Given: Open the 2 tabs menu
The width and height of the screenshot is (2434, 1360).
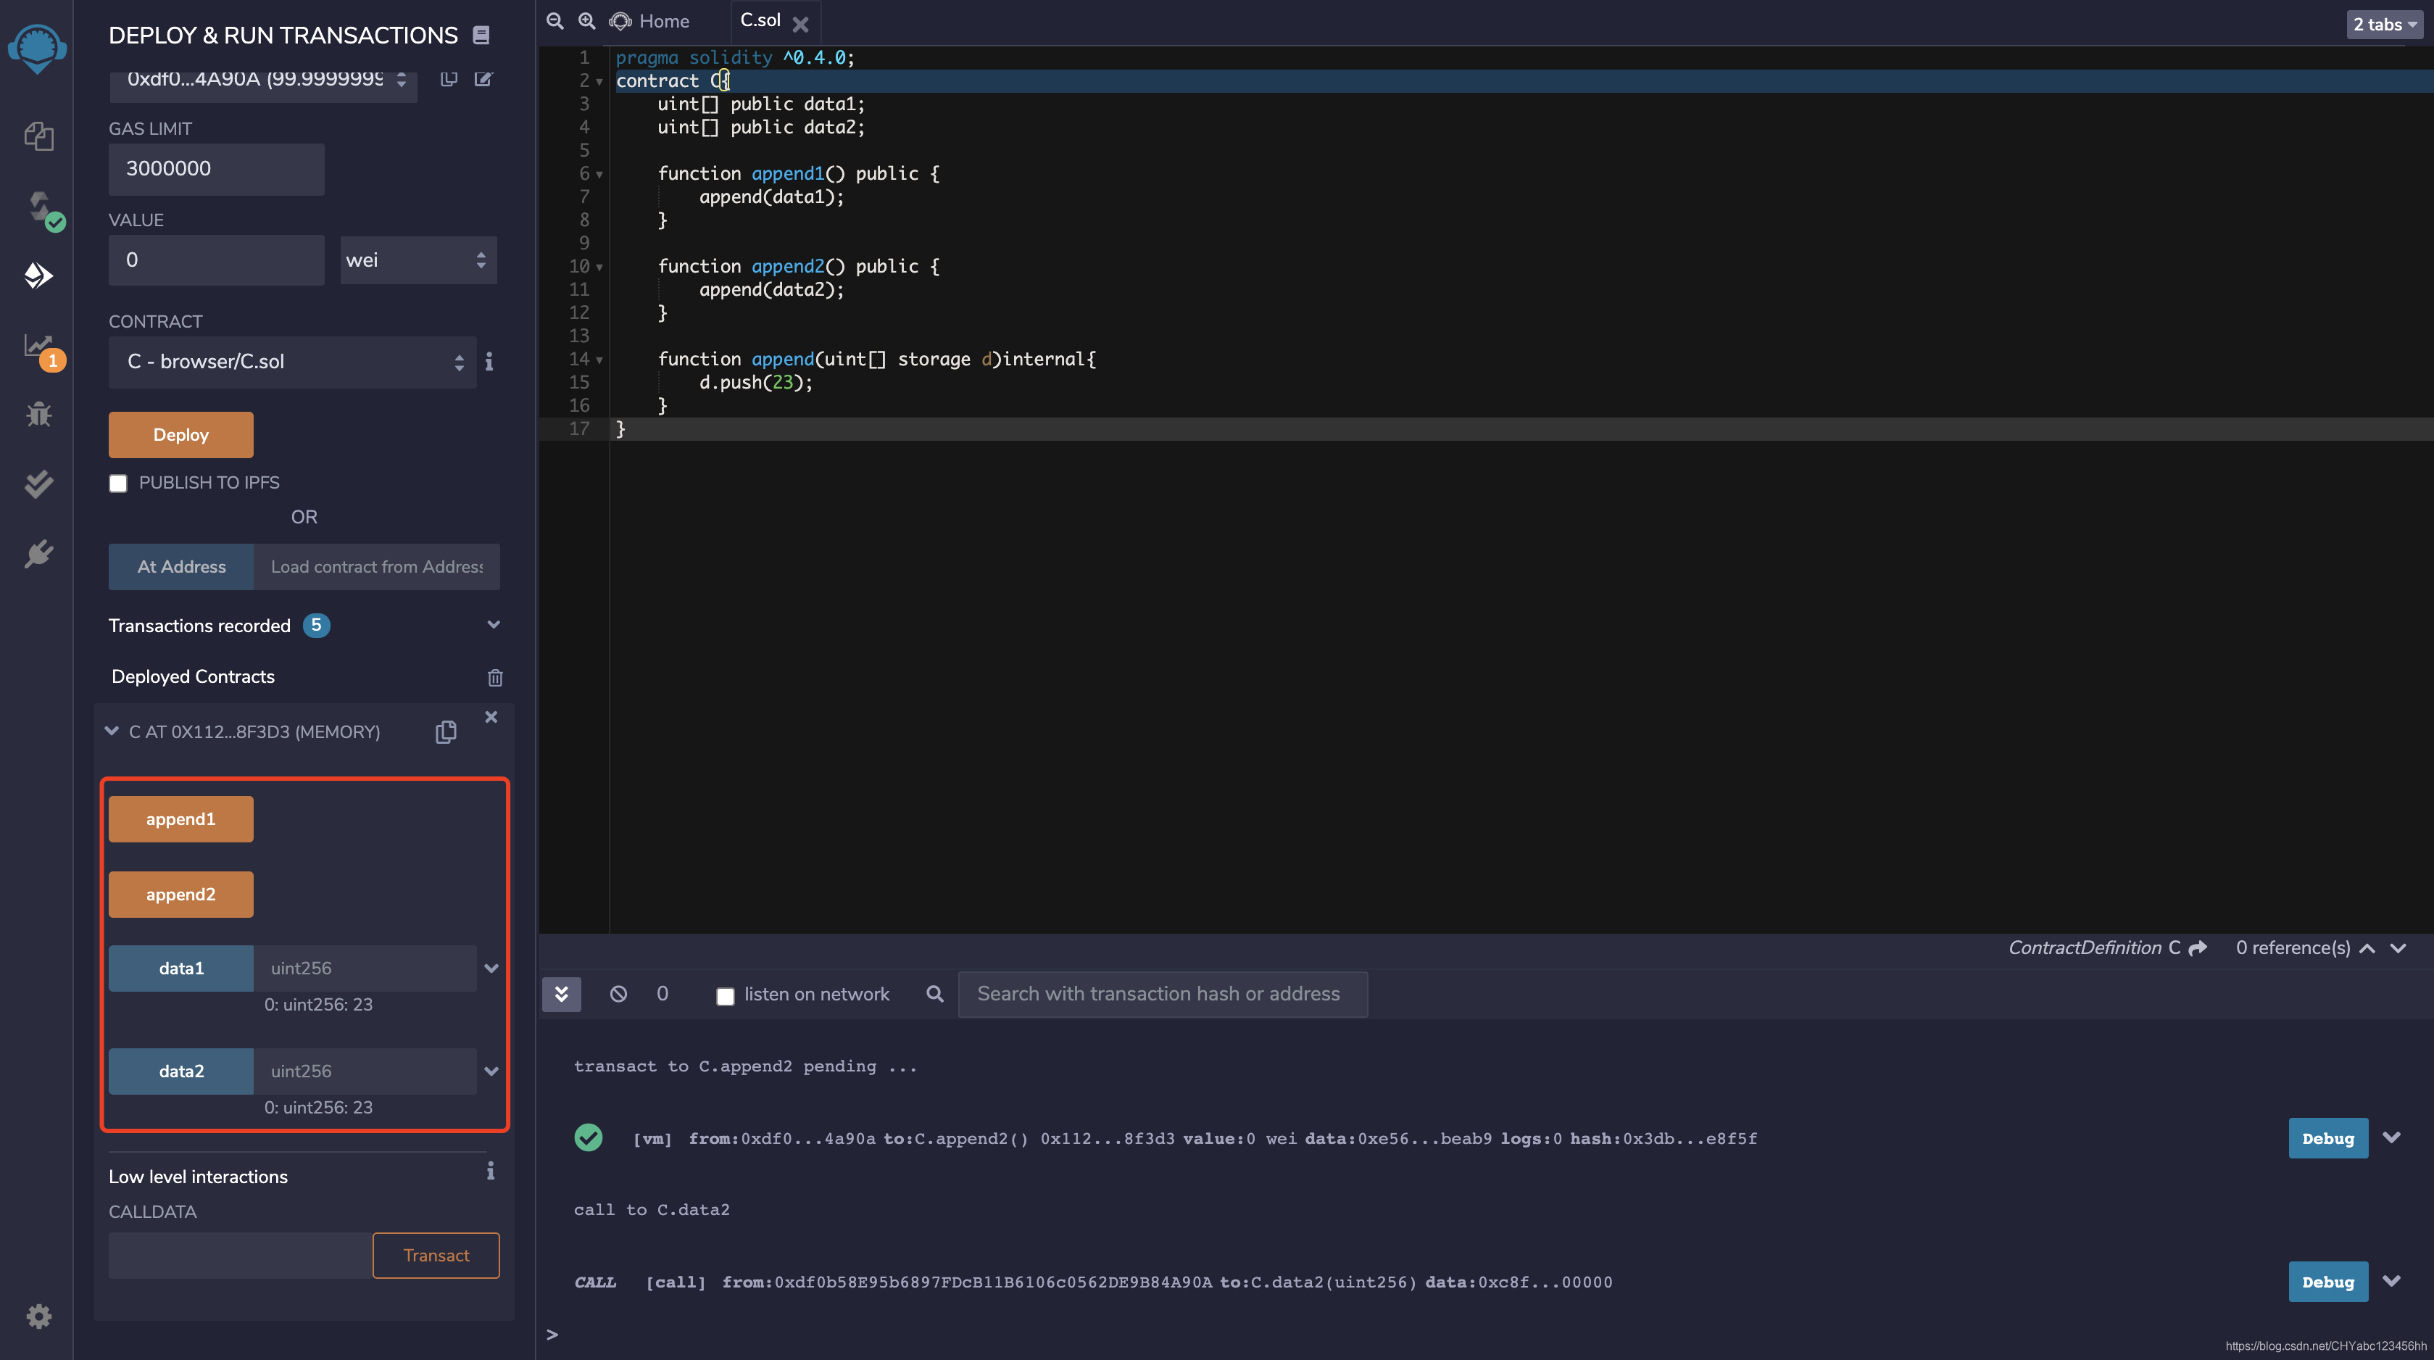Looking at the screenshot, I should (x=2383, y=25).
